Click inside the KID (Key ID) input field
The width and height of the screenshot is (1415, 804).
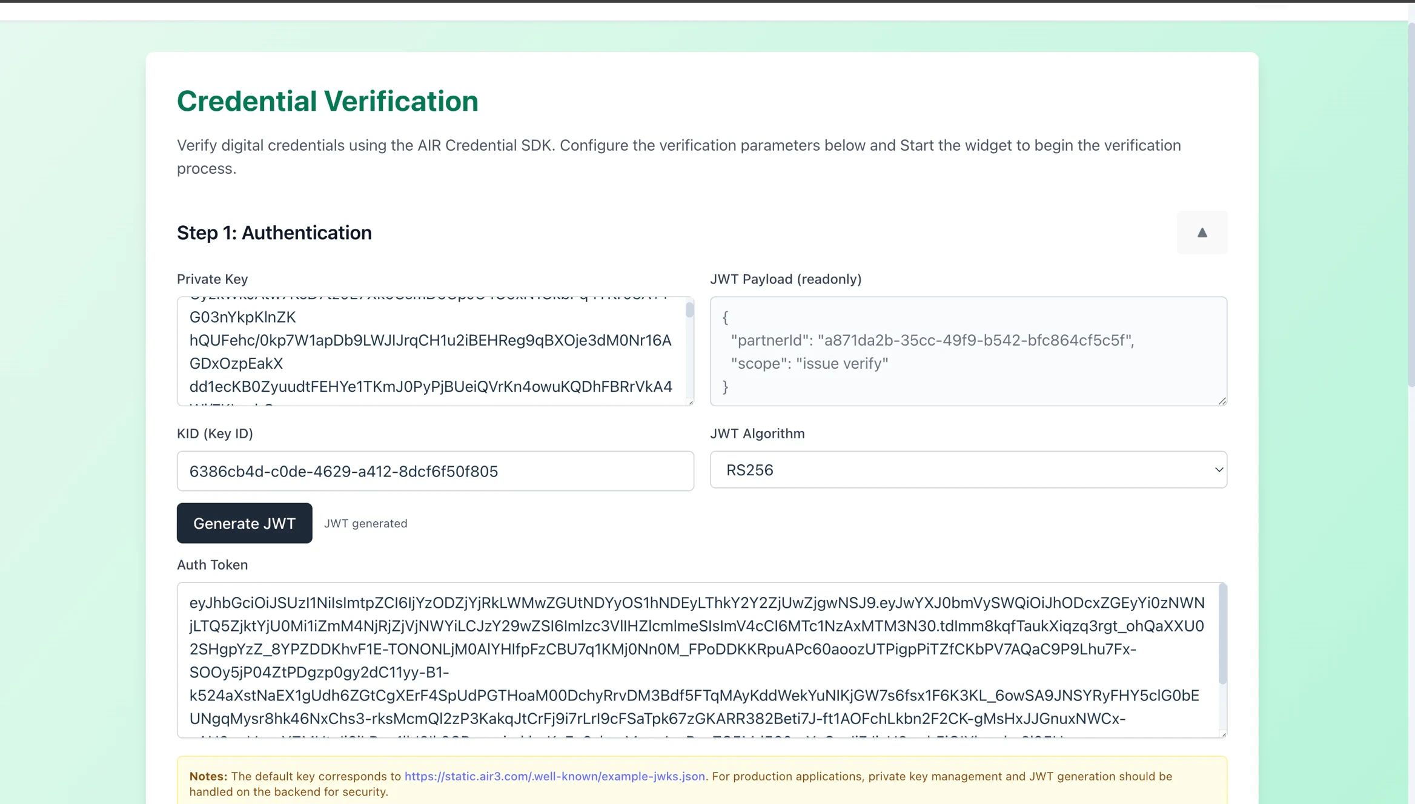434,471
